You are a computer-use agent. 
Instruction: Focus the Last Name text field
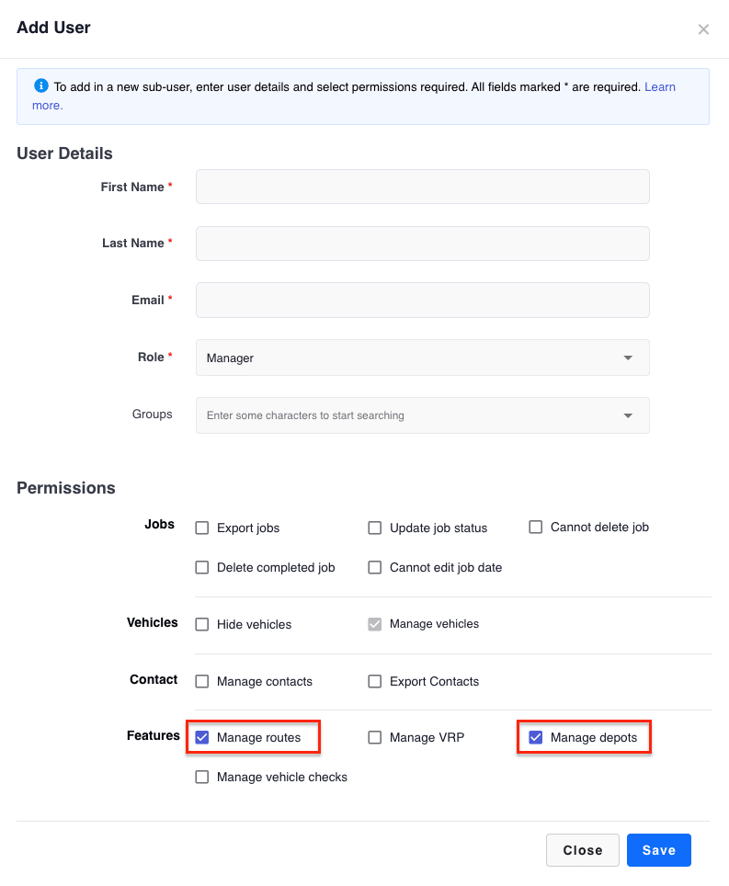pyautogui.click(x=422, y=244)
